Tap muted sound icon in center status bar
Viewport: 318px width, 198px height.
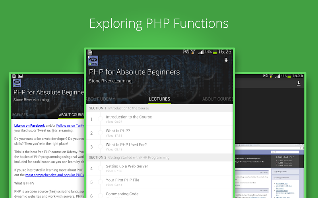[186, 52]
